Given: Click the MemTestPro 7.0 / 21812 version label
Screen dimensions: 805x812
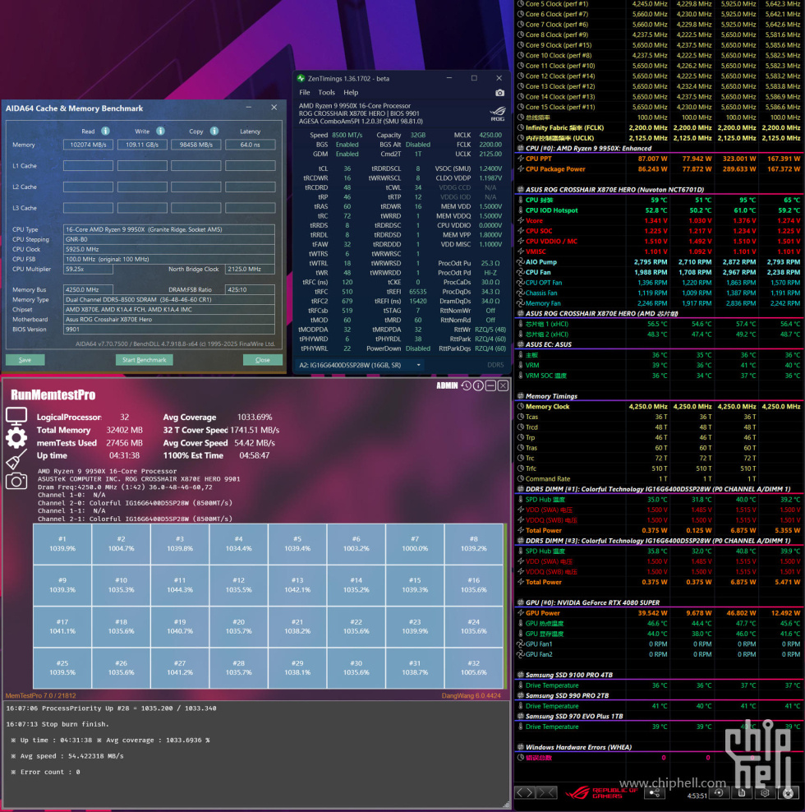Looking at the screenshot, I should point(40,695).
